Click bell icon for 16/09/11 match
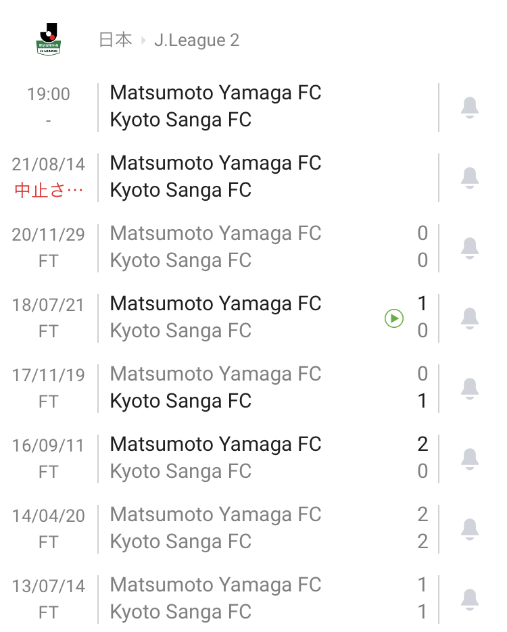Viewport: 507px width, 632px height. (470, 459)
